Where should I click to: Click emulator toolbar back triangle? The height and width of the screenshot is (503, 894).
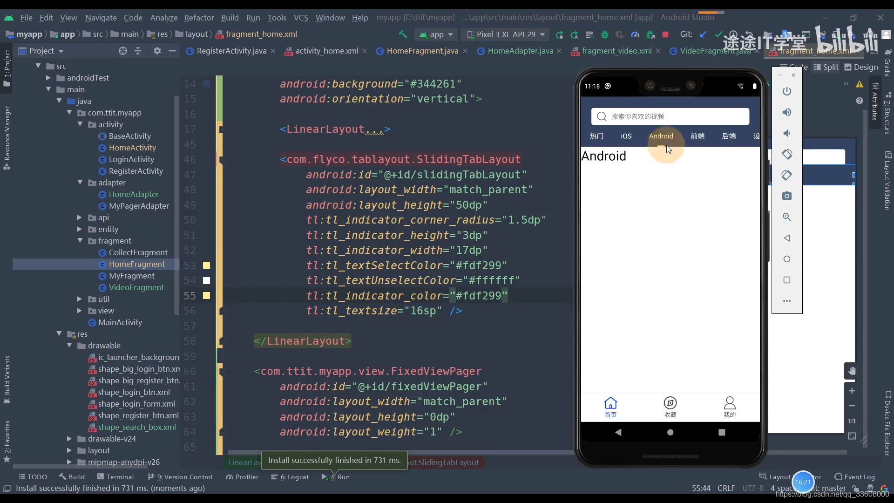click(x=787, y=238)
